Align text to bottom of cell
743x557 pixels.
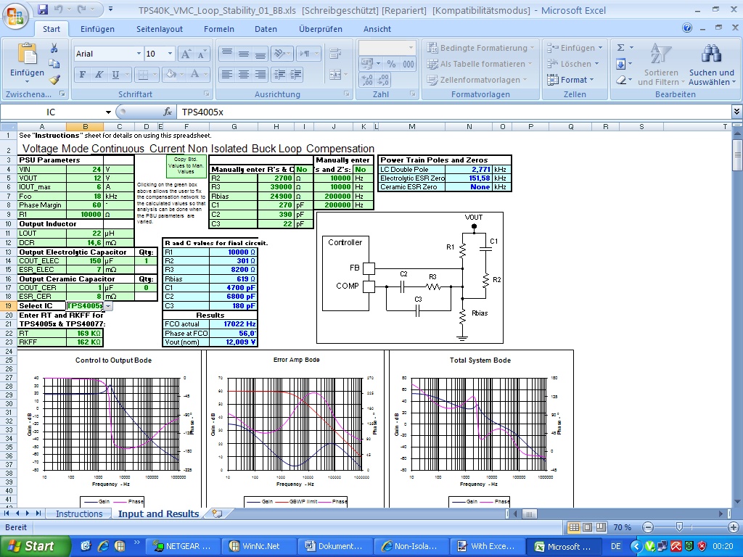pyautogui.click(x=260, y=54)
